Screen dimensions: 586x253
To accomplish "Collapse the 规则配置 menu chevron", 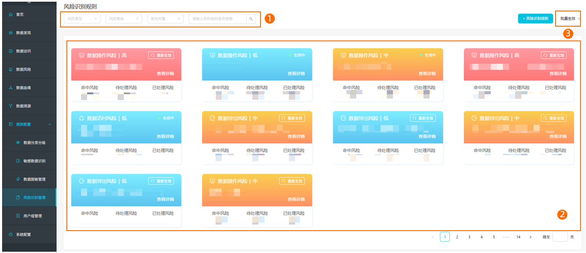I will 49,124.
